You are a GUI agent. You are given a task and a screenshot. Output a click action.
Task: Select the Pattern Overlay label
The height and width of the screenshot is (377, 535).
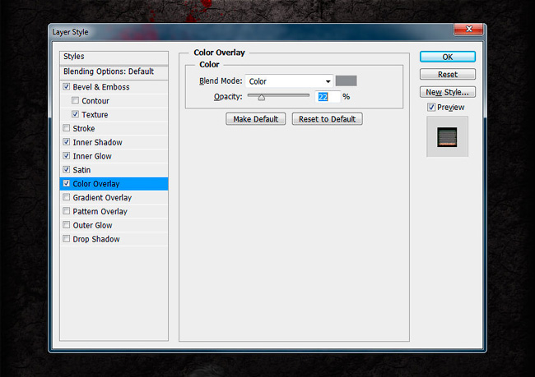pos(100,211)
